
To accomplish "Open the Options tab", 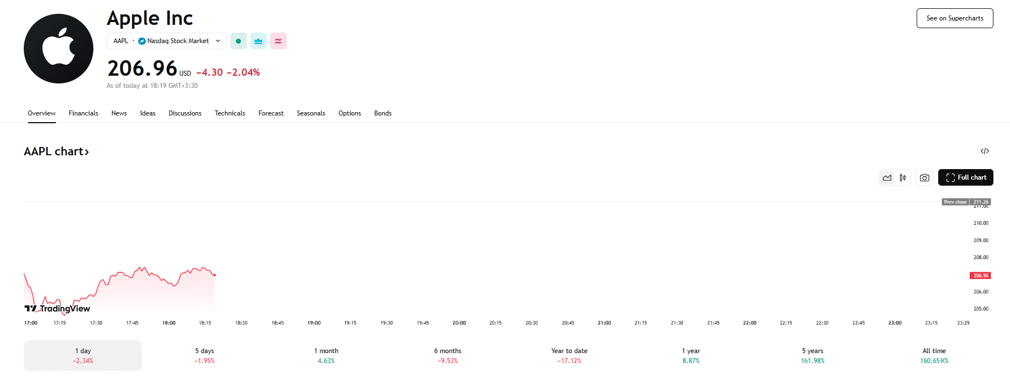I will tap(350, 113).
